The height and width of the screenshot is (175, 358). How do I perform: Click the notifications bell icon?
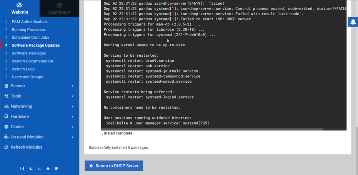[353, 23]
